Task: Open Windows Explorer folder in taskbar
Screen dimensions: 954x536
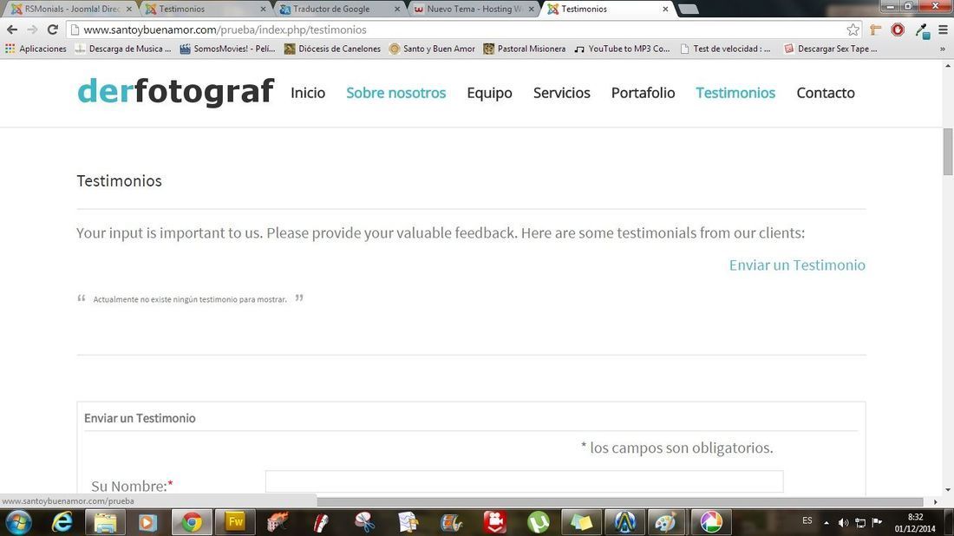Action: point(105,522)
